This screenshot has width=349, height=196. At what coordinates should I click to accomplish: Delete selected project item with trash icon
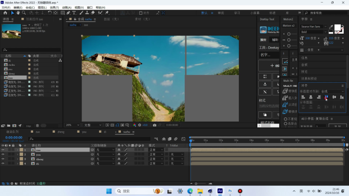tap(37, 126)
